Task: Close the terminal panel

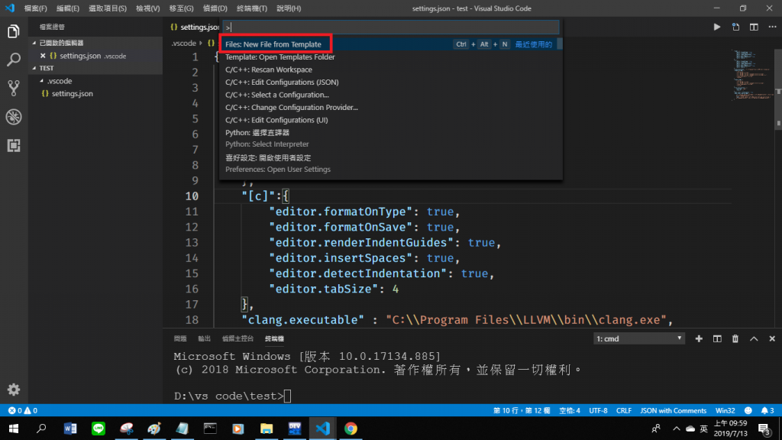Action: (772, 338)
